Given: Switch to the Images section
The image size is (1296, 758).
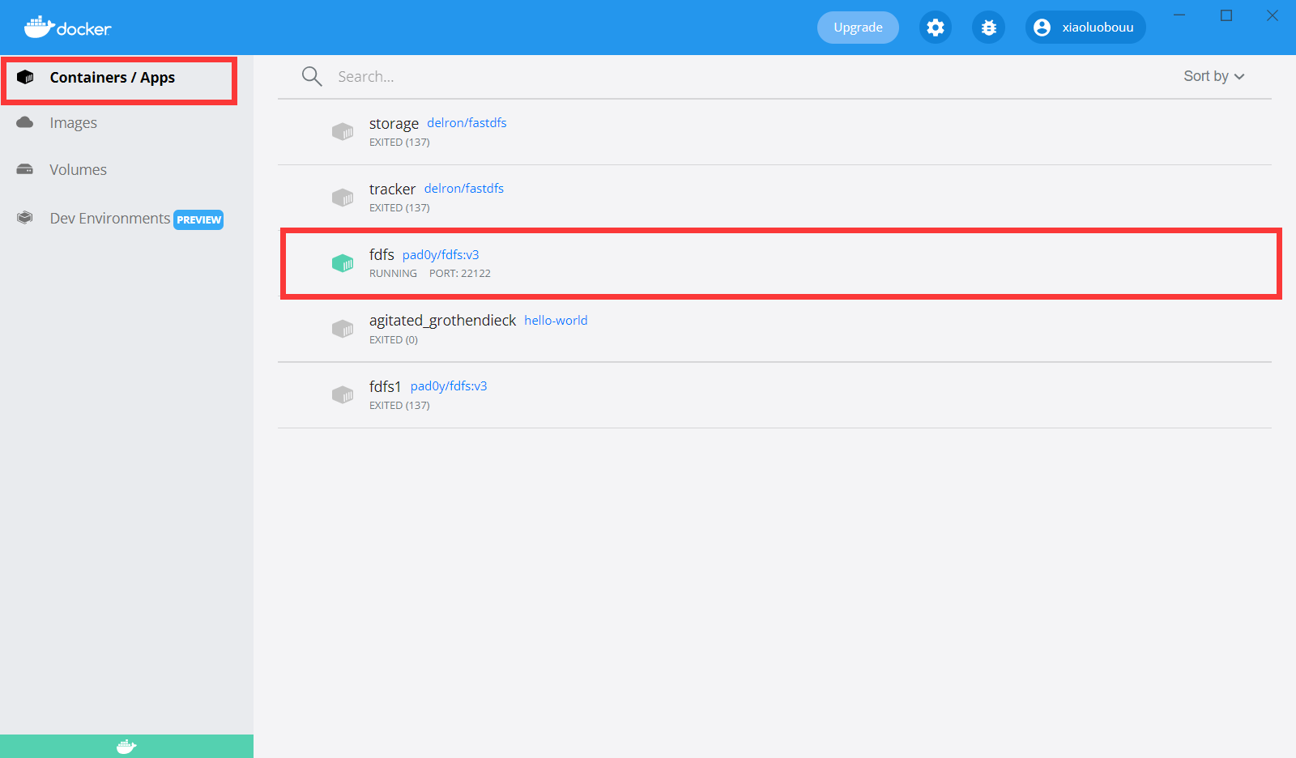Looking at the screenshot, I should click(x=74, y=122).
